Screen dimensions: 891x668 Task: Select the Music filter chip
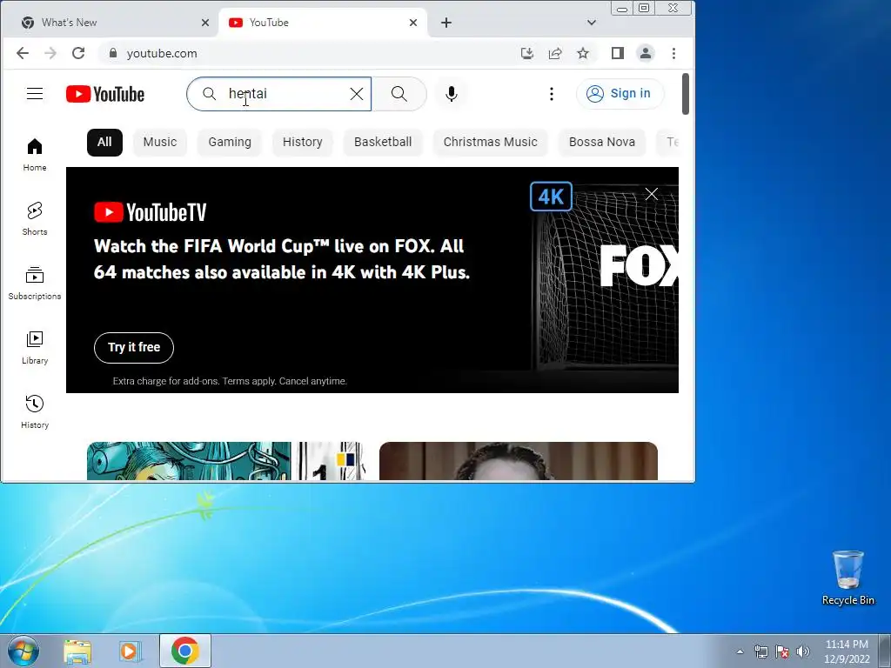[160, 142]
